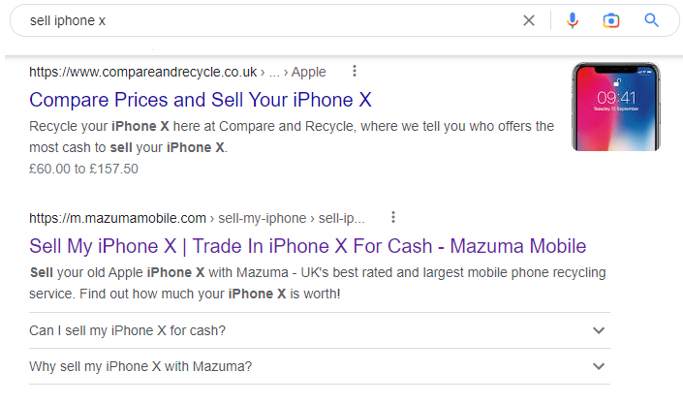Viewport: 683px width, 403px height.
Task: Open the iPhone X thumbnail image
Action: (x=616, y=107)
